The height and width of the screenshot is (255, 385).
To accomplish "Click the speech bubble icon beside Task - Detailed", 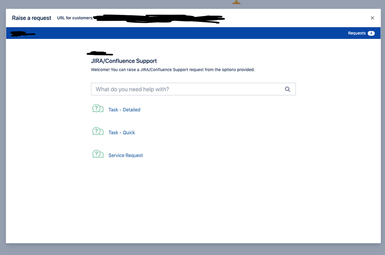I will (x=98, y=108).
